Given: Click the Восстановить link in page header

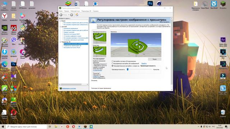Looking at the screenshot, I should click(x=165, y=22).
